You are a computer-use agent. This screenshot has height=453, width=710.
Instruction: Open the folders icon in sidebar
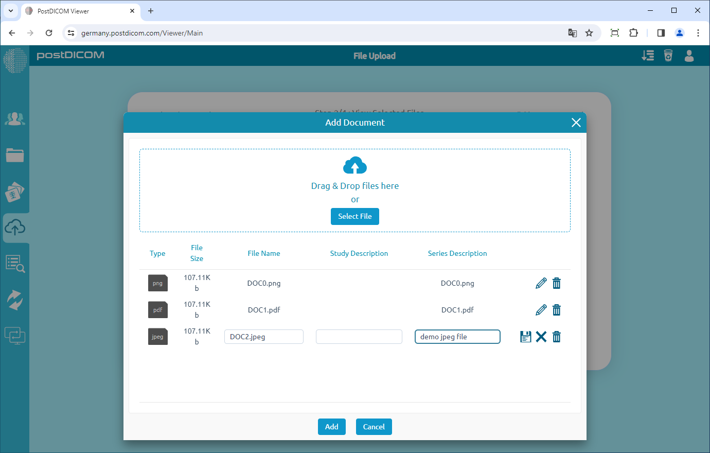[15, 155]
